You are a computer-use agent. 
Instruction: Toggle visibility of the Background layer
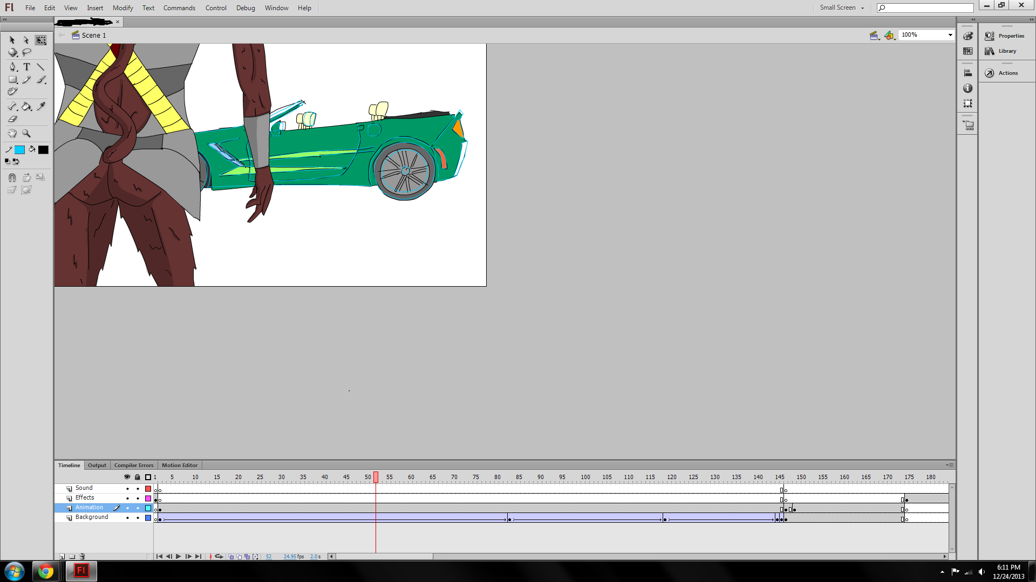127,518
